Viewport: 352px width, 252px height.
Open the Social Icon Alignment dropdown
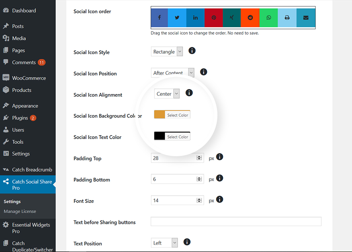pos(167,94)
